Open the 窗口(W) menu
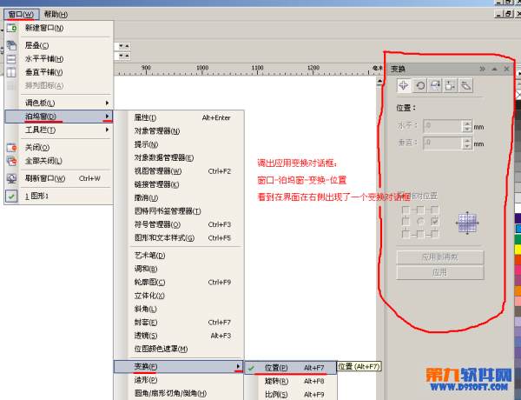This screenshot has width=521, height=400. [21, 14]
